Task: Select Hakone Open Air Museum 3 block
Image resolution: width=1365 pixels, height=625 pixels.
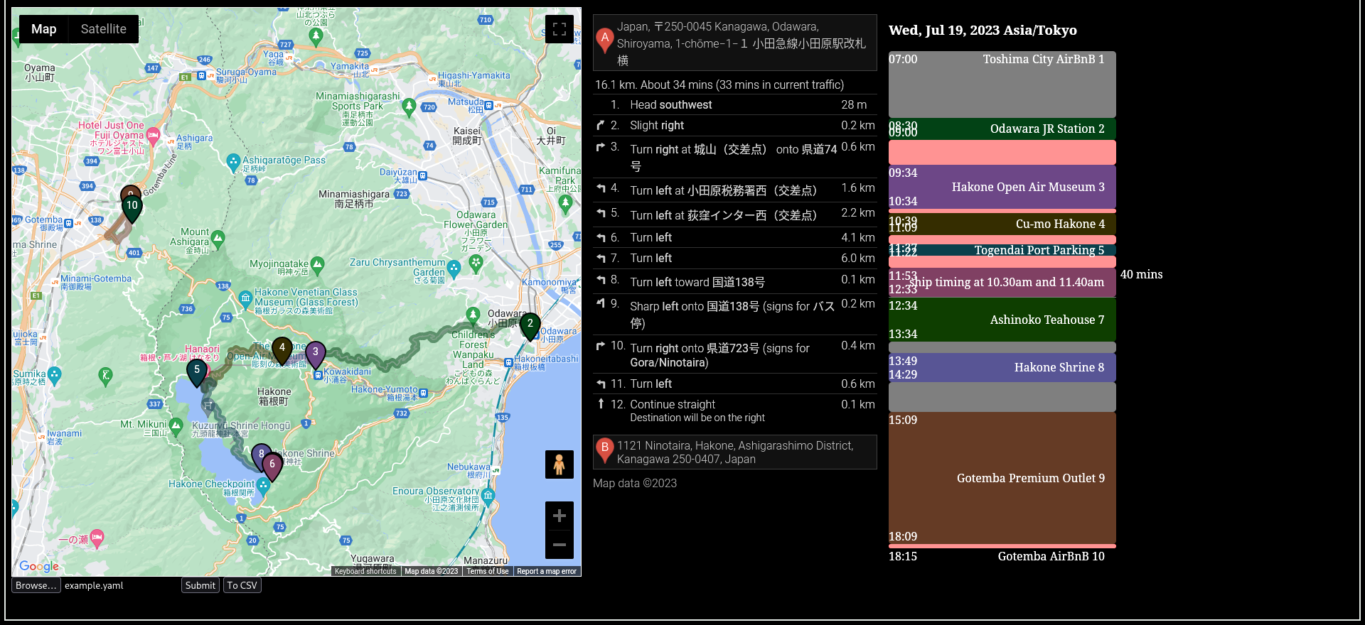Action: point(1002,187)
